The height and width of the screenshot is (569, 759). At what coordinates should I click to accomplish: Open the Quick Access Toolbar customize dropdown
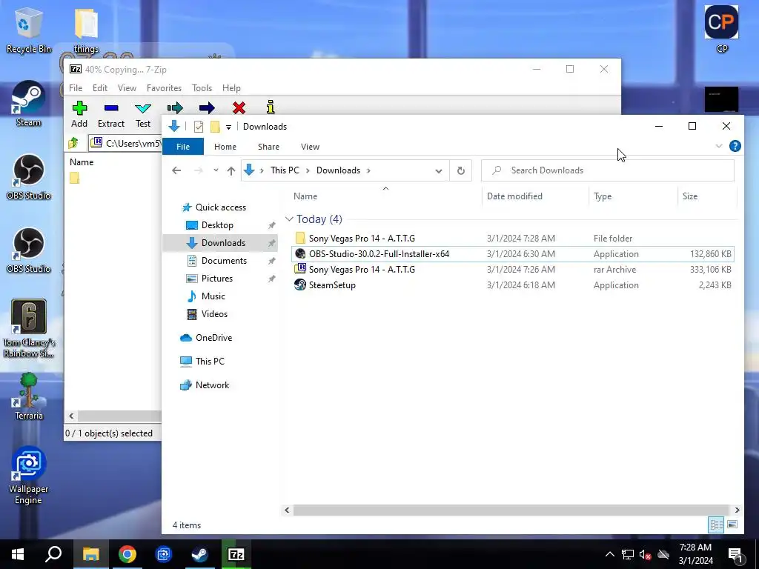coord(228,127)
